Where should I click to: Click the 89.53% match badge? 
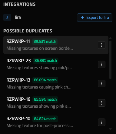pos(45,42)
